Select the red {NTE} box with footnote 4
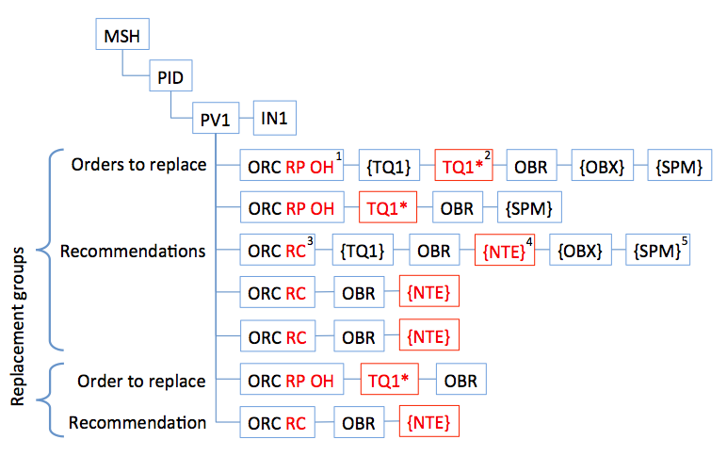 pyautogui.click(x=505, y=251)
